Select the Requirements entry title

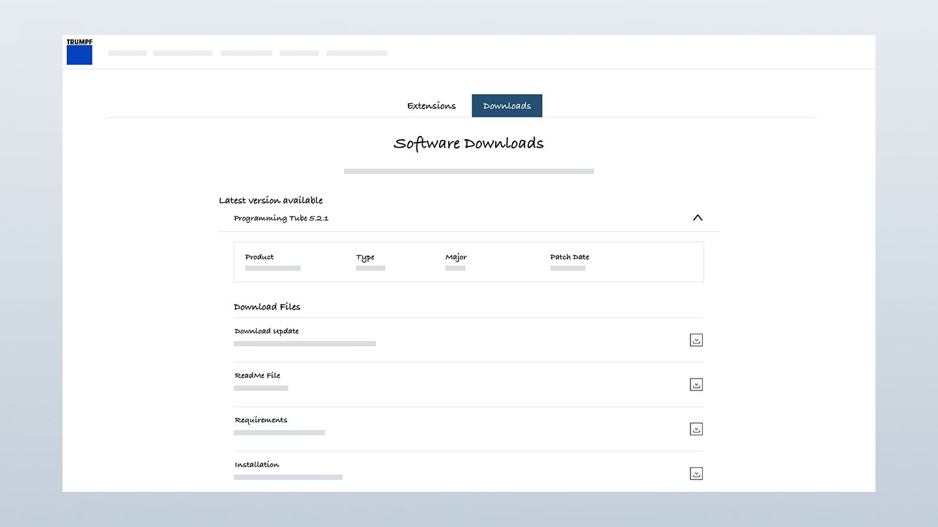(261, 420)
